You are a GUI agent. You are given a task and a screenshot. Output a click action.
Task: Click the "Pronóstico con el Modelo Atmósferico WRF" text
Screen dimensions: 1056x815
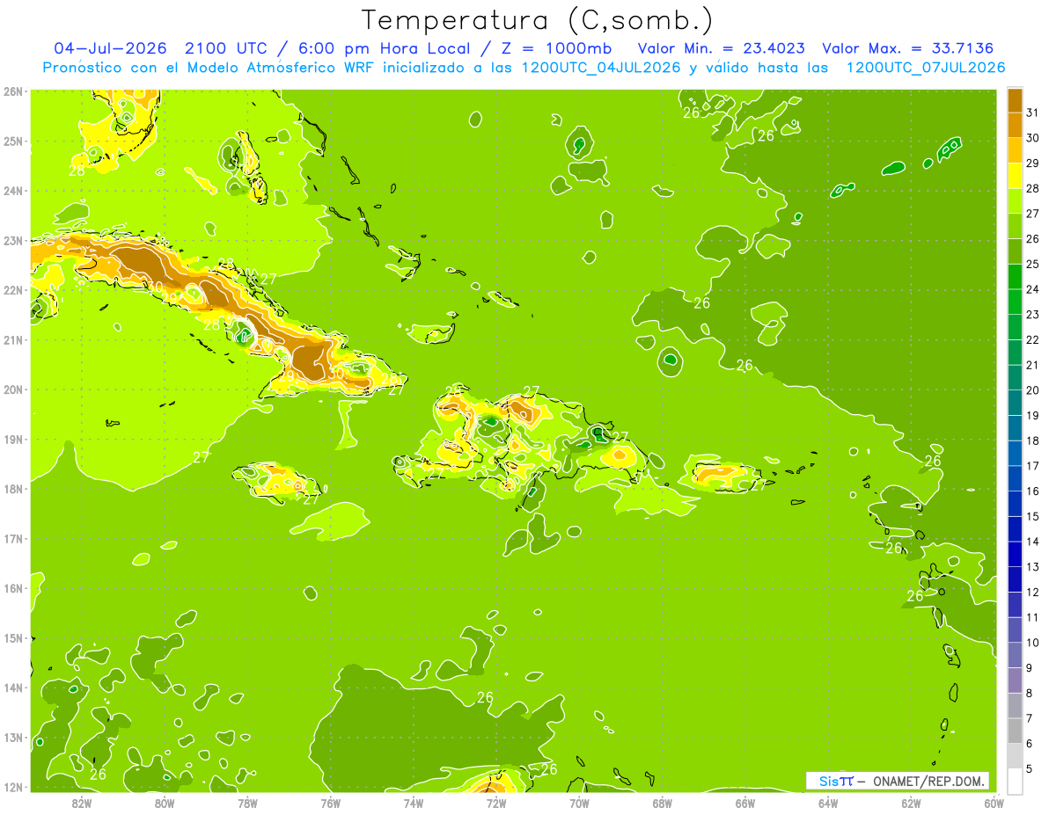pos(209,68)
